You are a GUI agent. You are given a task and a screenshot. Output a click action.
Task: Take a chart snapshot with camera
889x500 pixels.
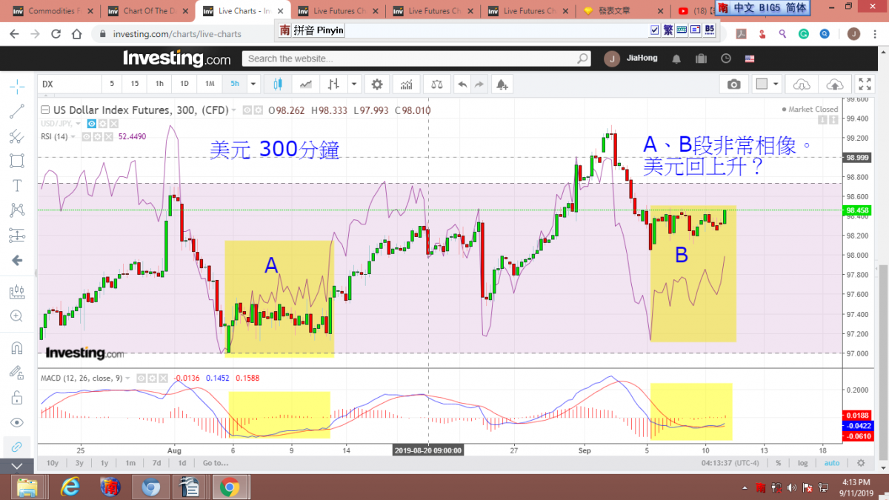(733, 84)
